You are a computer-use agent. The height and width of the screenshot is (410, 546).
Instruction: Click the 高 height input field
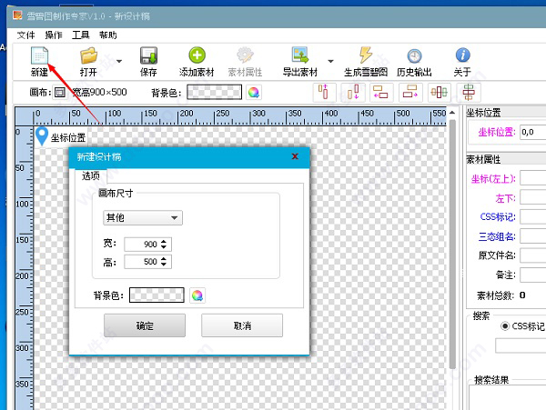[142, 262]
